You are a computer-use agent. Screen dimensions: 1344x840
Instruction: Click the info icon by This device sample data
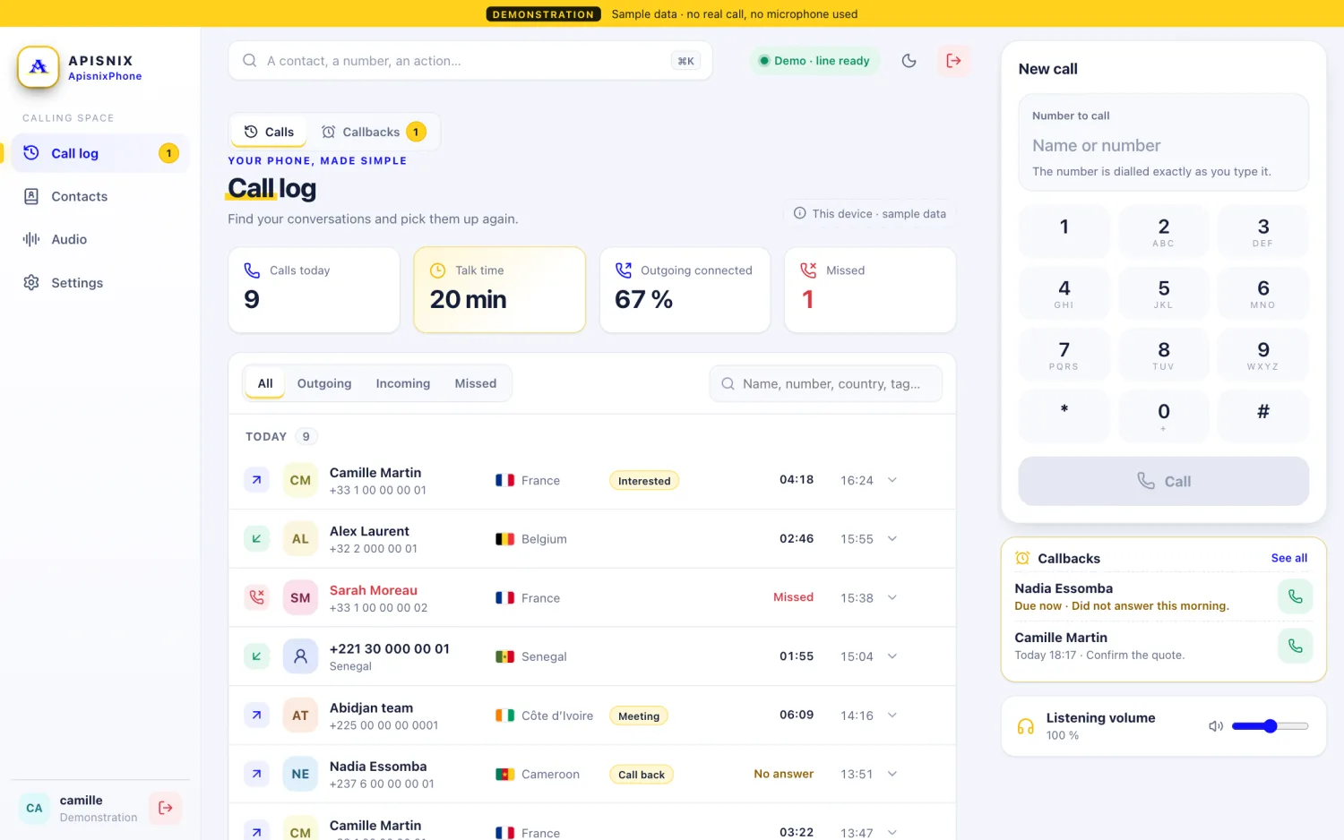[x=799, y=213]
